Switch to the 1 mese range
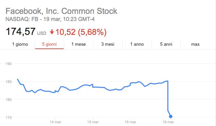The height and width of the screenshot is (126, 216). coord(78,44)
